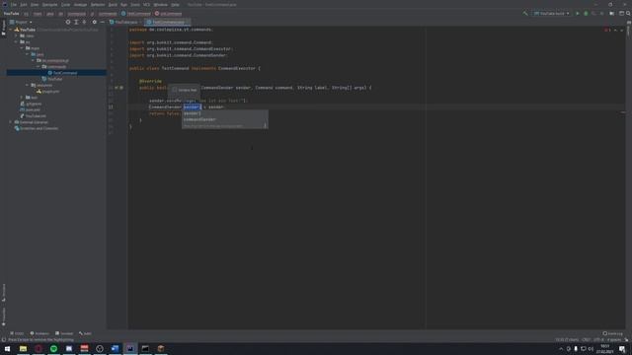Open Word from the taskbar
The width and height of the screenshot is (632, 355).
tap(115, 348)
